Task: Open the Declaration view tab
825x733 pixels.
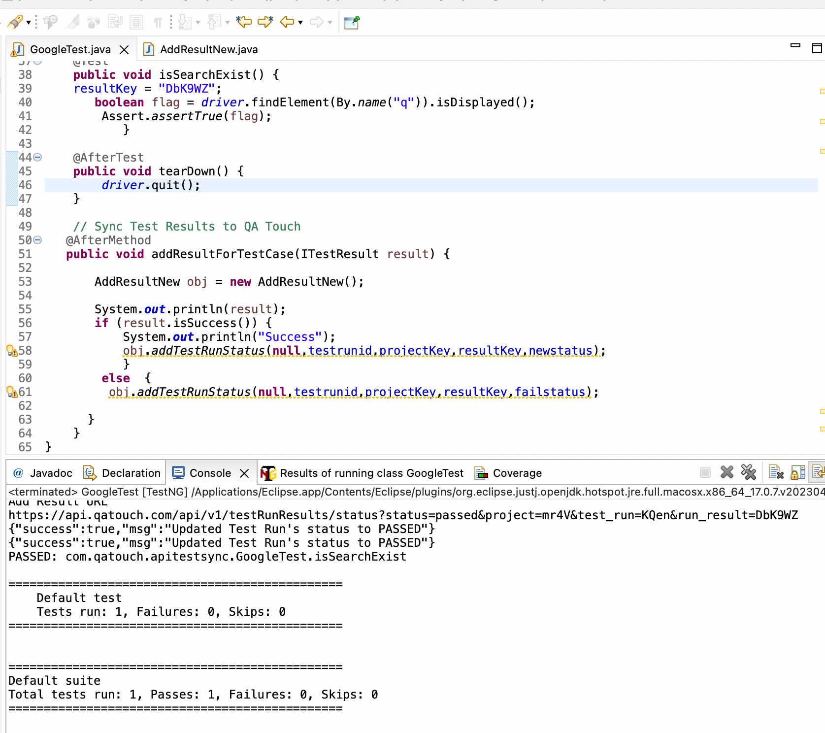Action: (x=122, y=473)
